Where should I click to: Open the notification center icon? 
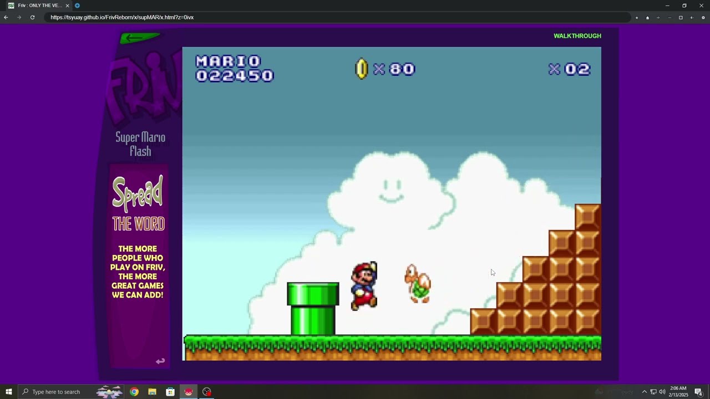698,392
